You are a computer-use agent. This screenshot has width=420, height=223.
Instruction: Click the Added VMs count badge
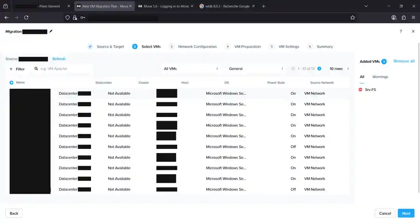[384, 62]
